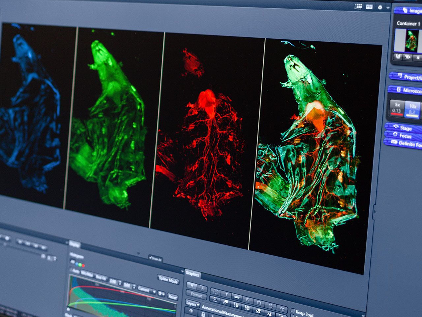
Task: Open the Layers dropdown
Action: (193, 304)
